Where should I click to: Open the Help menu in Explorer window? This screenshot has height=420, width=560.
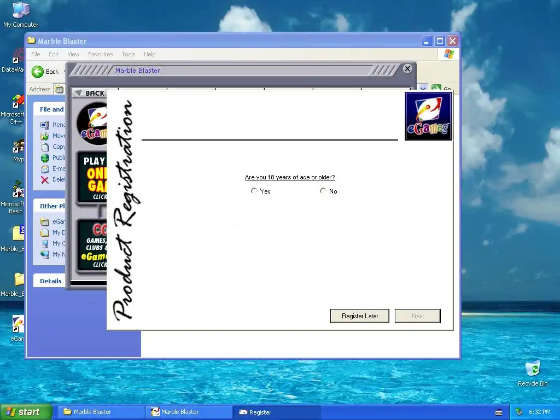coord(150,54)
